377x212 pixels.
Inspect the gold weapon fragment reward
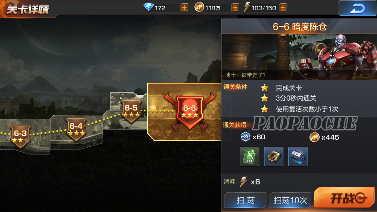tap(274, 156)
